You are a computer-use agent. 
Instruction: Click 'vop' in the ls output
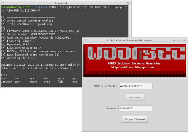click(3, 79)
